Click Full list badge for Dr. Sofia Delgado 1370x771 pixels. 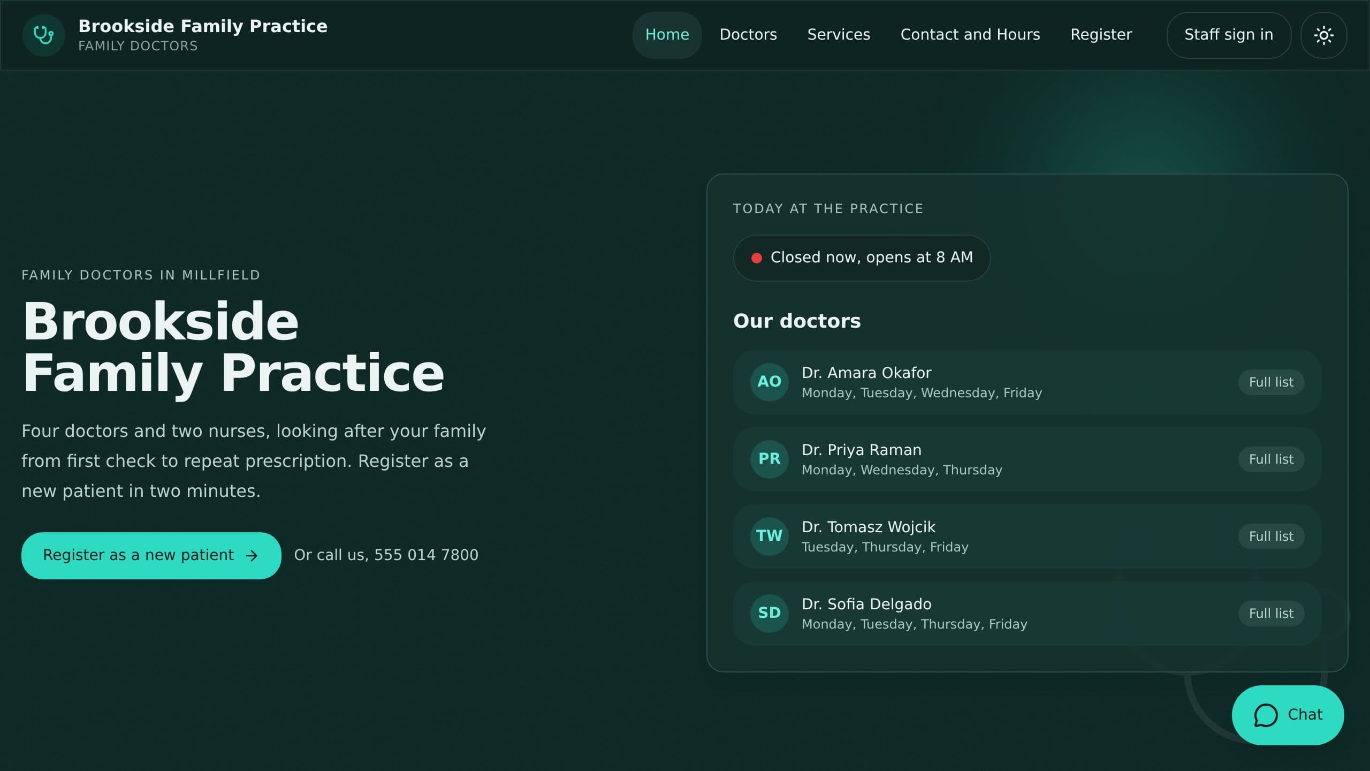click(1271, 614)
